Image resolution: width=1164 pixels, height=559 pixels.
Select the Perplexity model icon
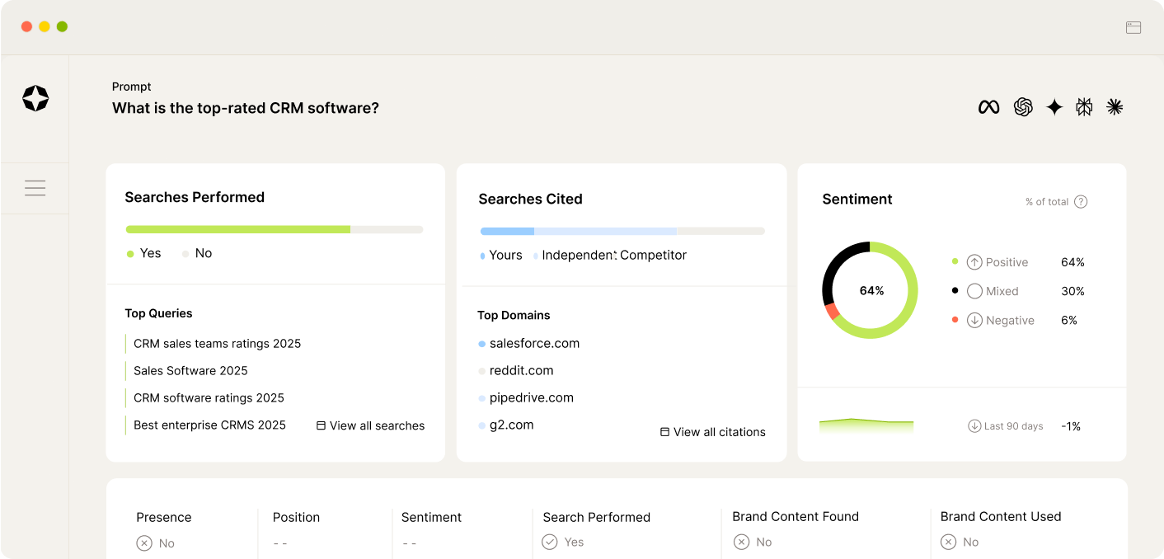click(1085, 106)
